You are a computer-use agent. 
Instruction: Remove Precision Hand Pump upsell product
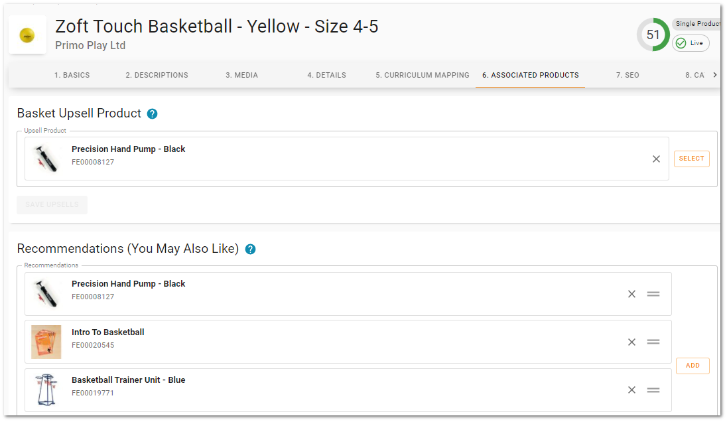pyautogui.click(x=656, y=159)
